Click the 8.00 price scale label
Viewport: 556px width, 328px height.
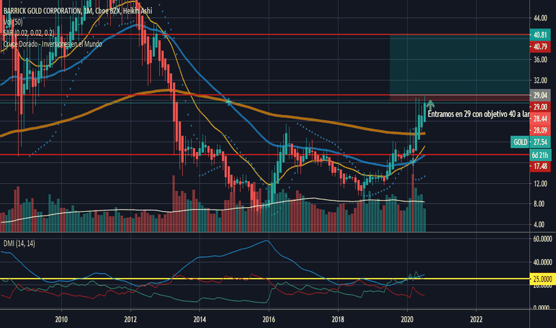point(540,203)
